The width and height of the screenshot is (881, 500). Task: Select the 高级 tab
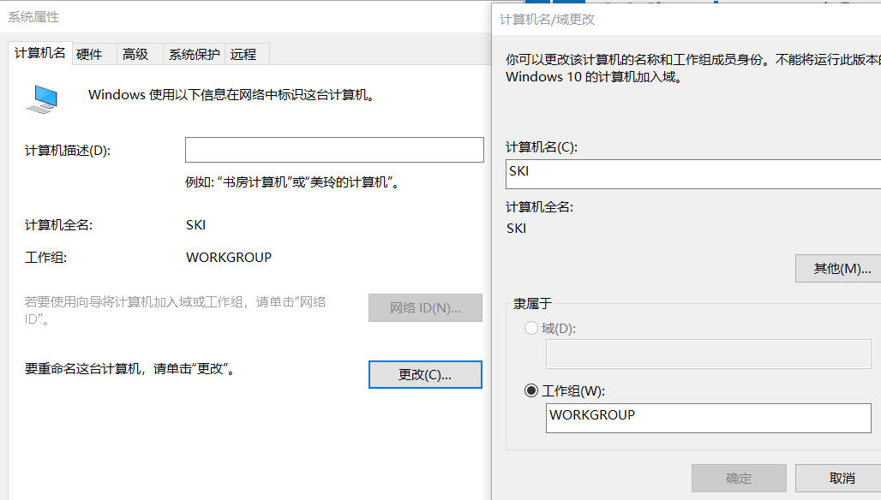(135, 54)
